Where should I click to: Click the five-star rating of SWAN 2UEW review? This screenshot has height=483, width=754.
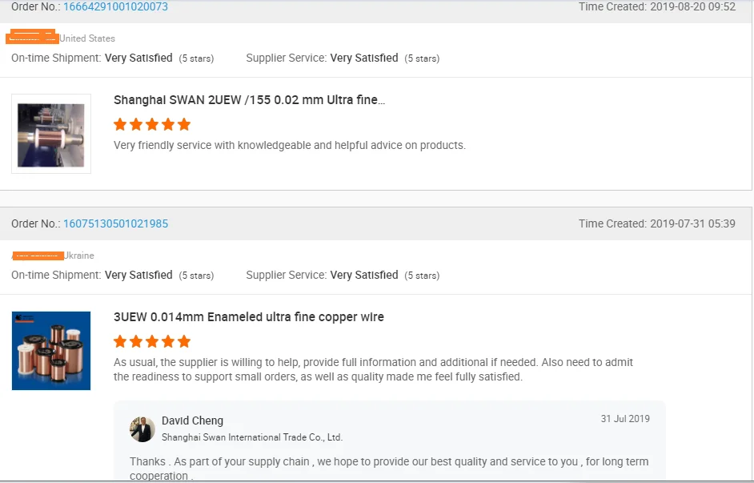pos(152,125)
